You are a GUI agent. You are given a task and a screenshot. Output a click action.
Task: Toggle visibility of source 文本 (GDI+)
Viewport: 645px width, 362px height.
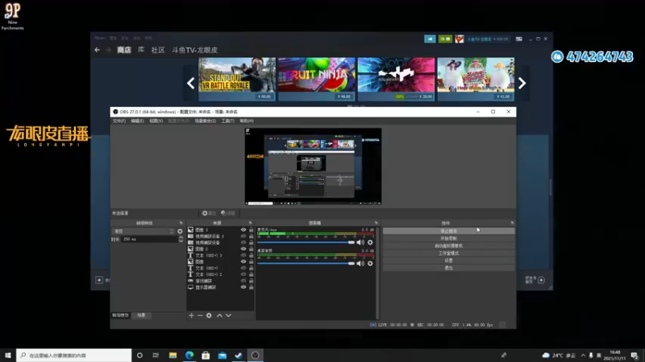tap(243, 268)
